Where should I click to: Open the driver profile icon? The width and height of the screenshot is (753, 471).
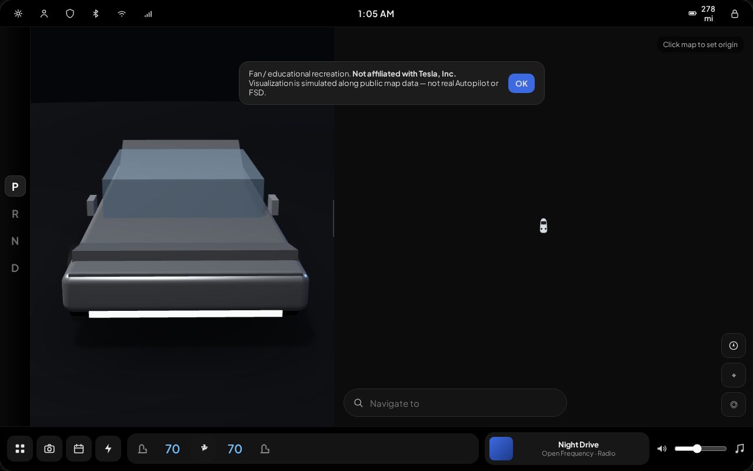click(44, 14)
